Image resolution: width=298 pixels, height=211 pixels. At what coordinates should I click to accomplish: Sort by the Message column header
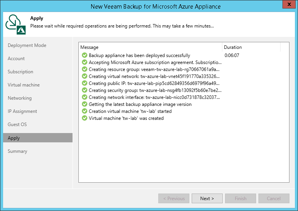tap(150, 47)
